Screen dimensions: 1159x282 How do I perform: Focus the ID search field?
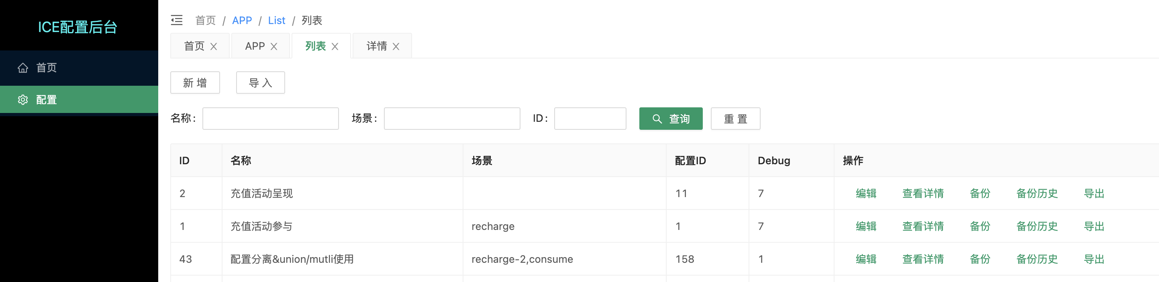pyautogui.click(x=590, y=119)
